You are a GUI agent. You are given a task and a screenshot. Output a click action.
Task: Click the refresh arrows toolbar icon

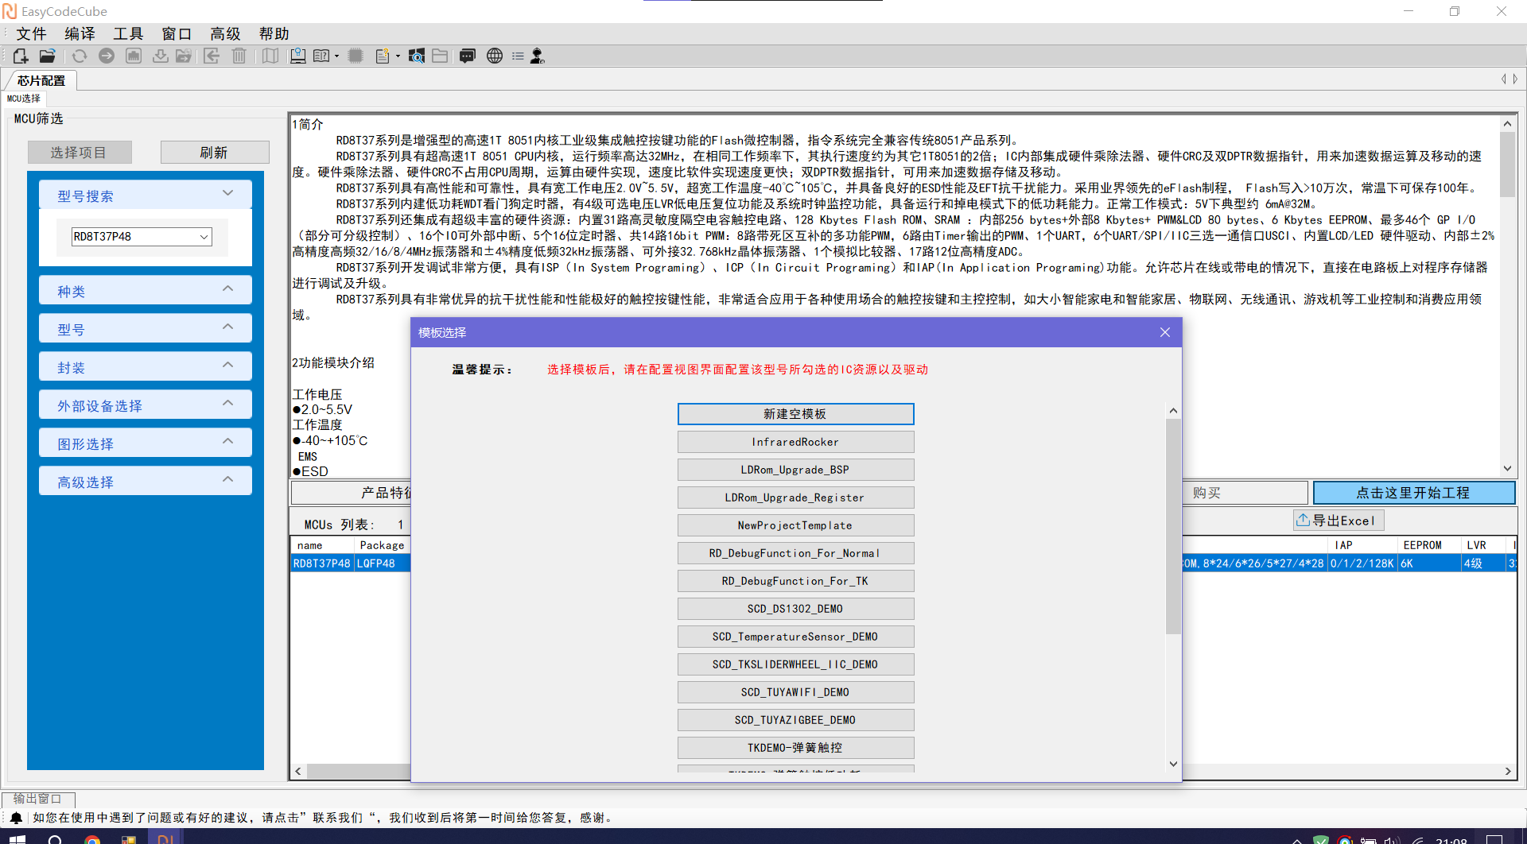coord(80,56)
